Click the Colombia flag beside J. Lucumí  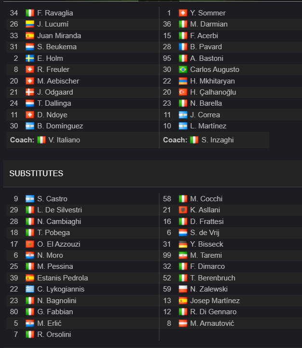point(30,24)
